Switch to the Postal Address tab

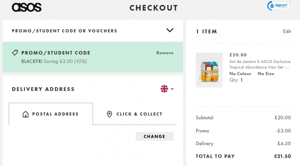click(x=51, y=114)
